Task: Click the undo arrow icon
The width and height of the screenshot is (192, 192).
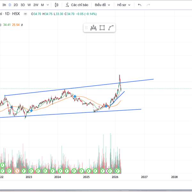Action: click(x=140, y=5)
